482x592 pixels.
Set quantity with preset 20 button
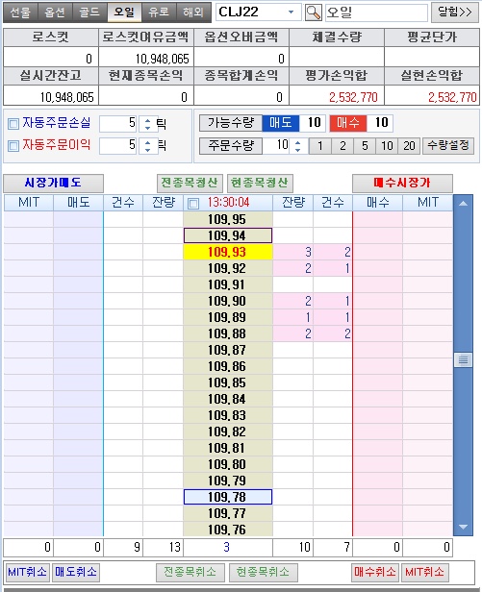click(x=409, y=146)
